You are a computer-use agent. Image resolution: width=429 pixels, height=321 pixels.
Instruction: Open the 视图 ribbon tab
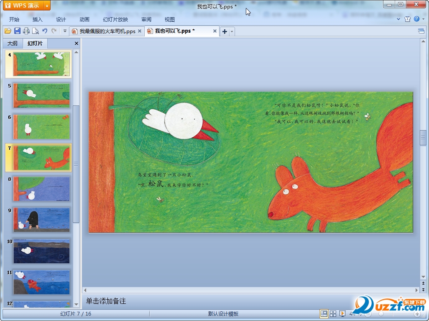click(x=170, y=19)
